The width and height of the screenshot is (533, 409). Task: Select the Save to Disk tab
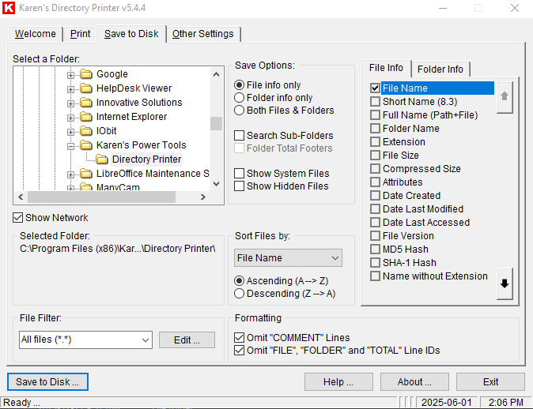coord(131,34)
